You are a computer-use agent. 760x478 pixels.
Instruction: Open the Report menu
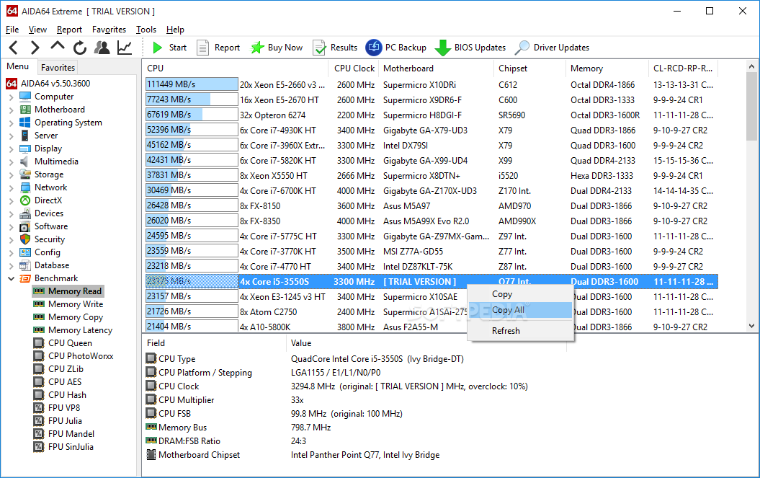[x=69, y=30]
